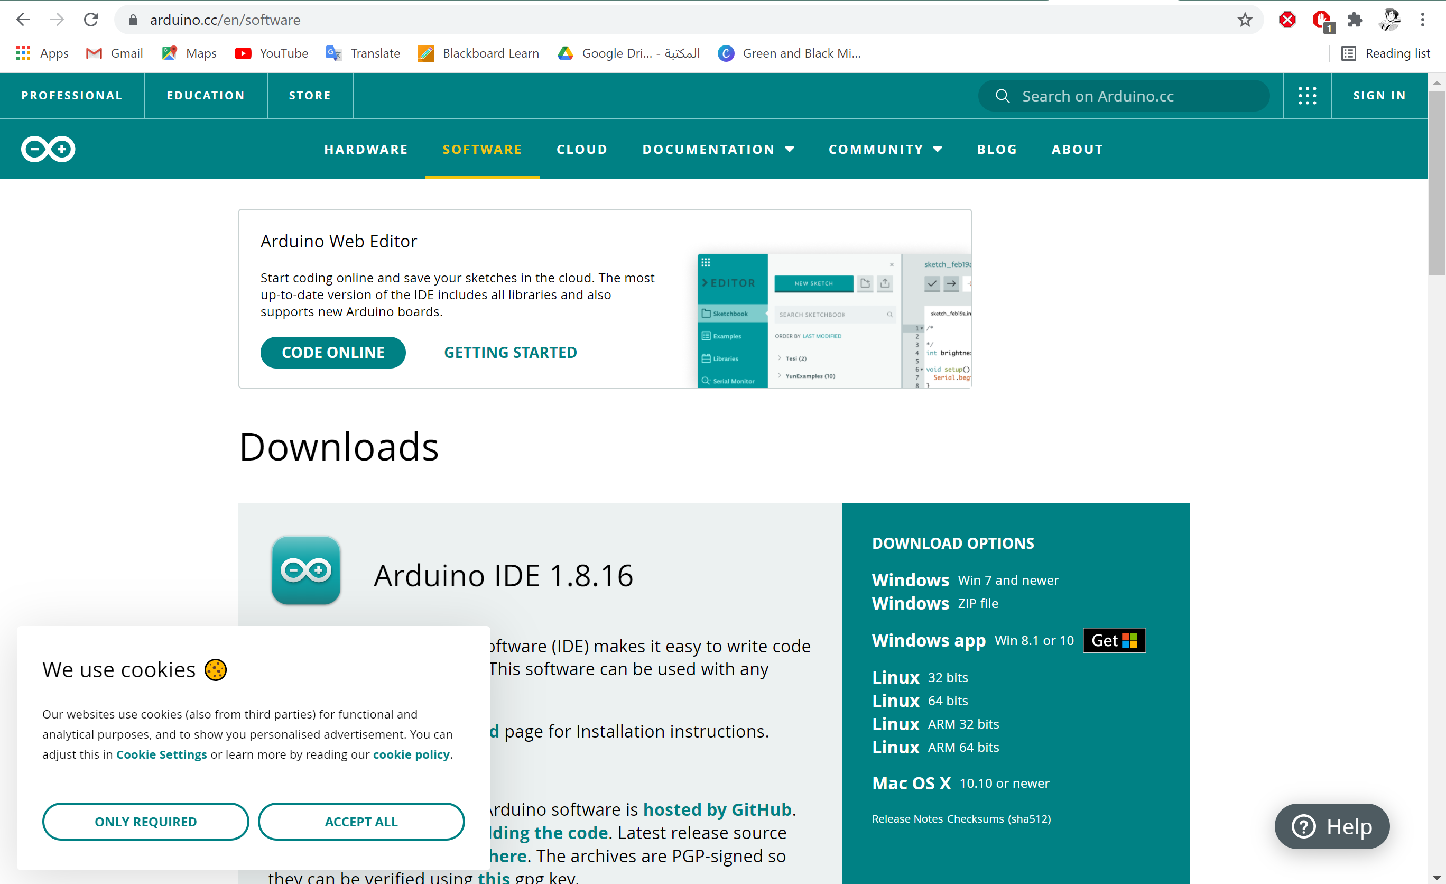Open the Translate bookmark
1446x884 pixels.
(x=363, y=53)
